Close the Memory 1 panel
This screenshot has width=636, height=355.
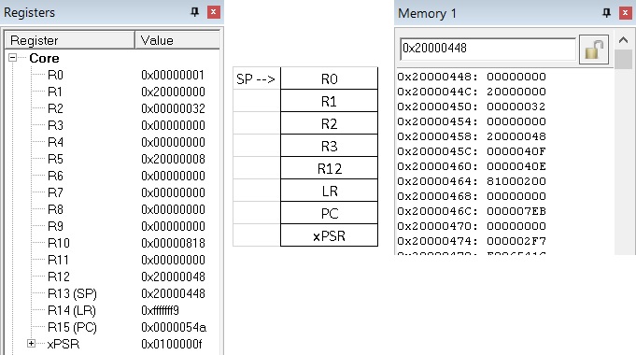click(x=625, y=13)
